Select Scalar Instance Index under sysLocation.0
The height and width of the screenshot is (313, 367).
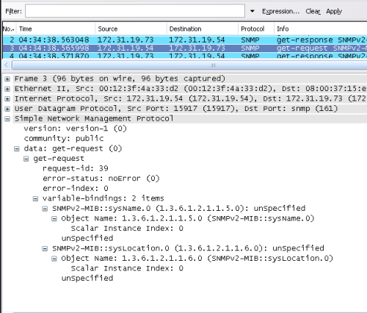pyautogui.click(x=127, y=268)
